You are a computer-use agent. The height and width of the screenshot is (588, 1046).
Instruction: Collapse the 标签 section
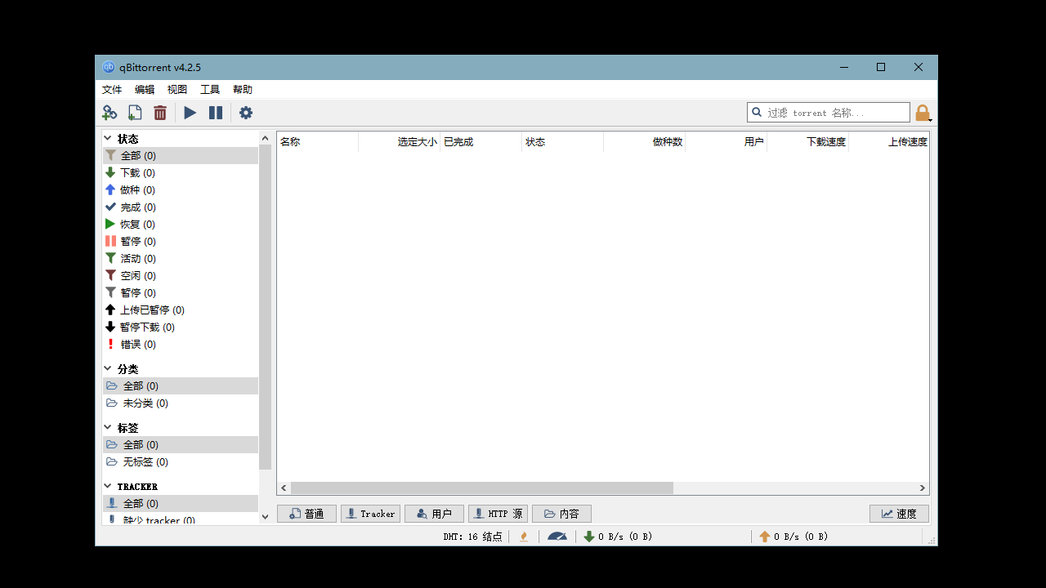click(x=108, y=428)
